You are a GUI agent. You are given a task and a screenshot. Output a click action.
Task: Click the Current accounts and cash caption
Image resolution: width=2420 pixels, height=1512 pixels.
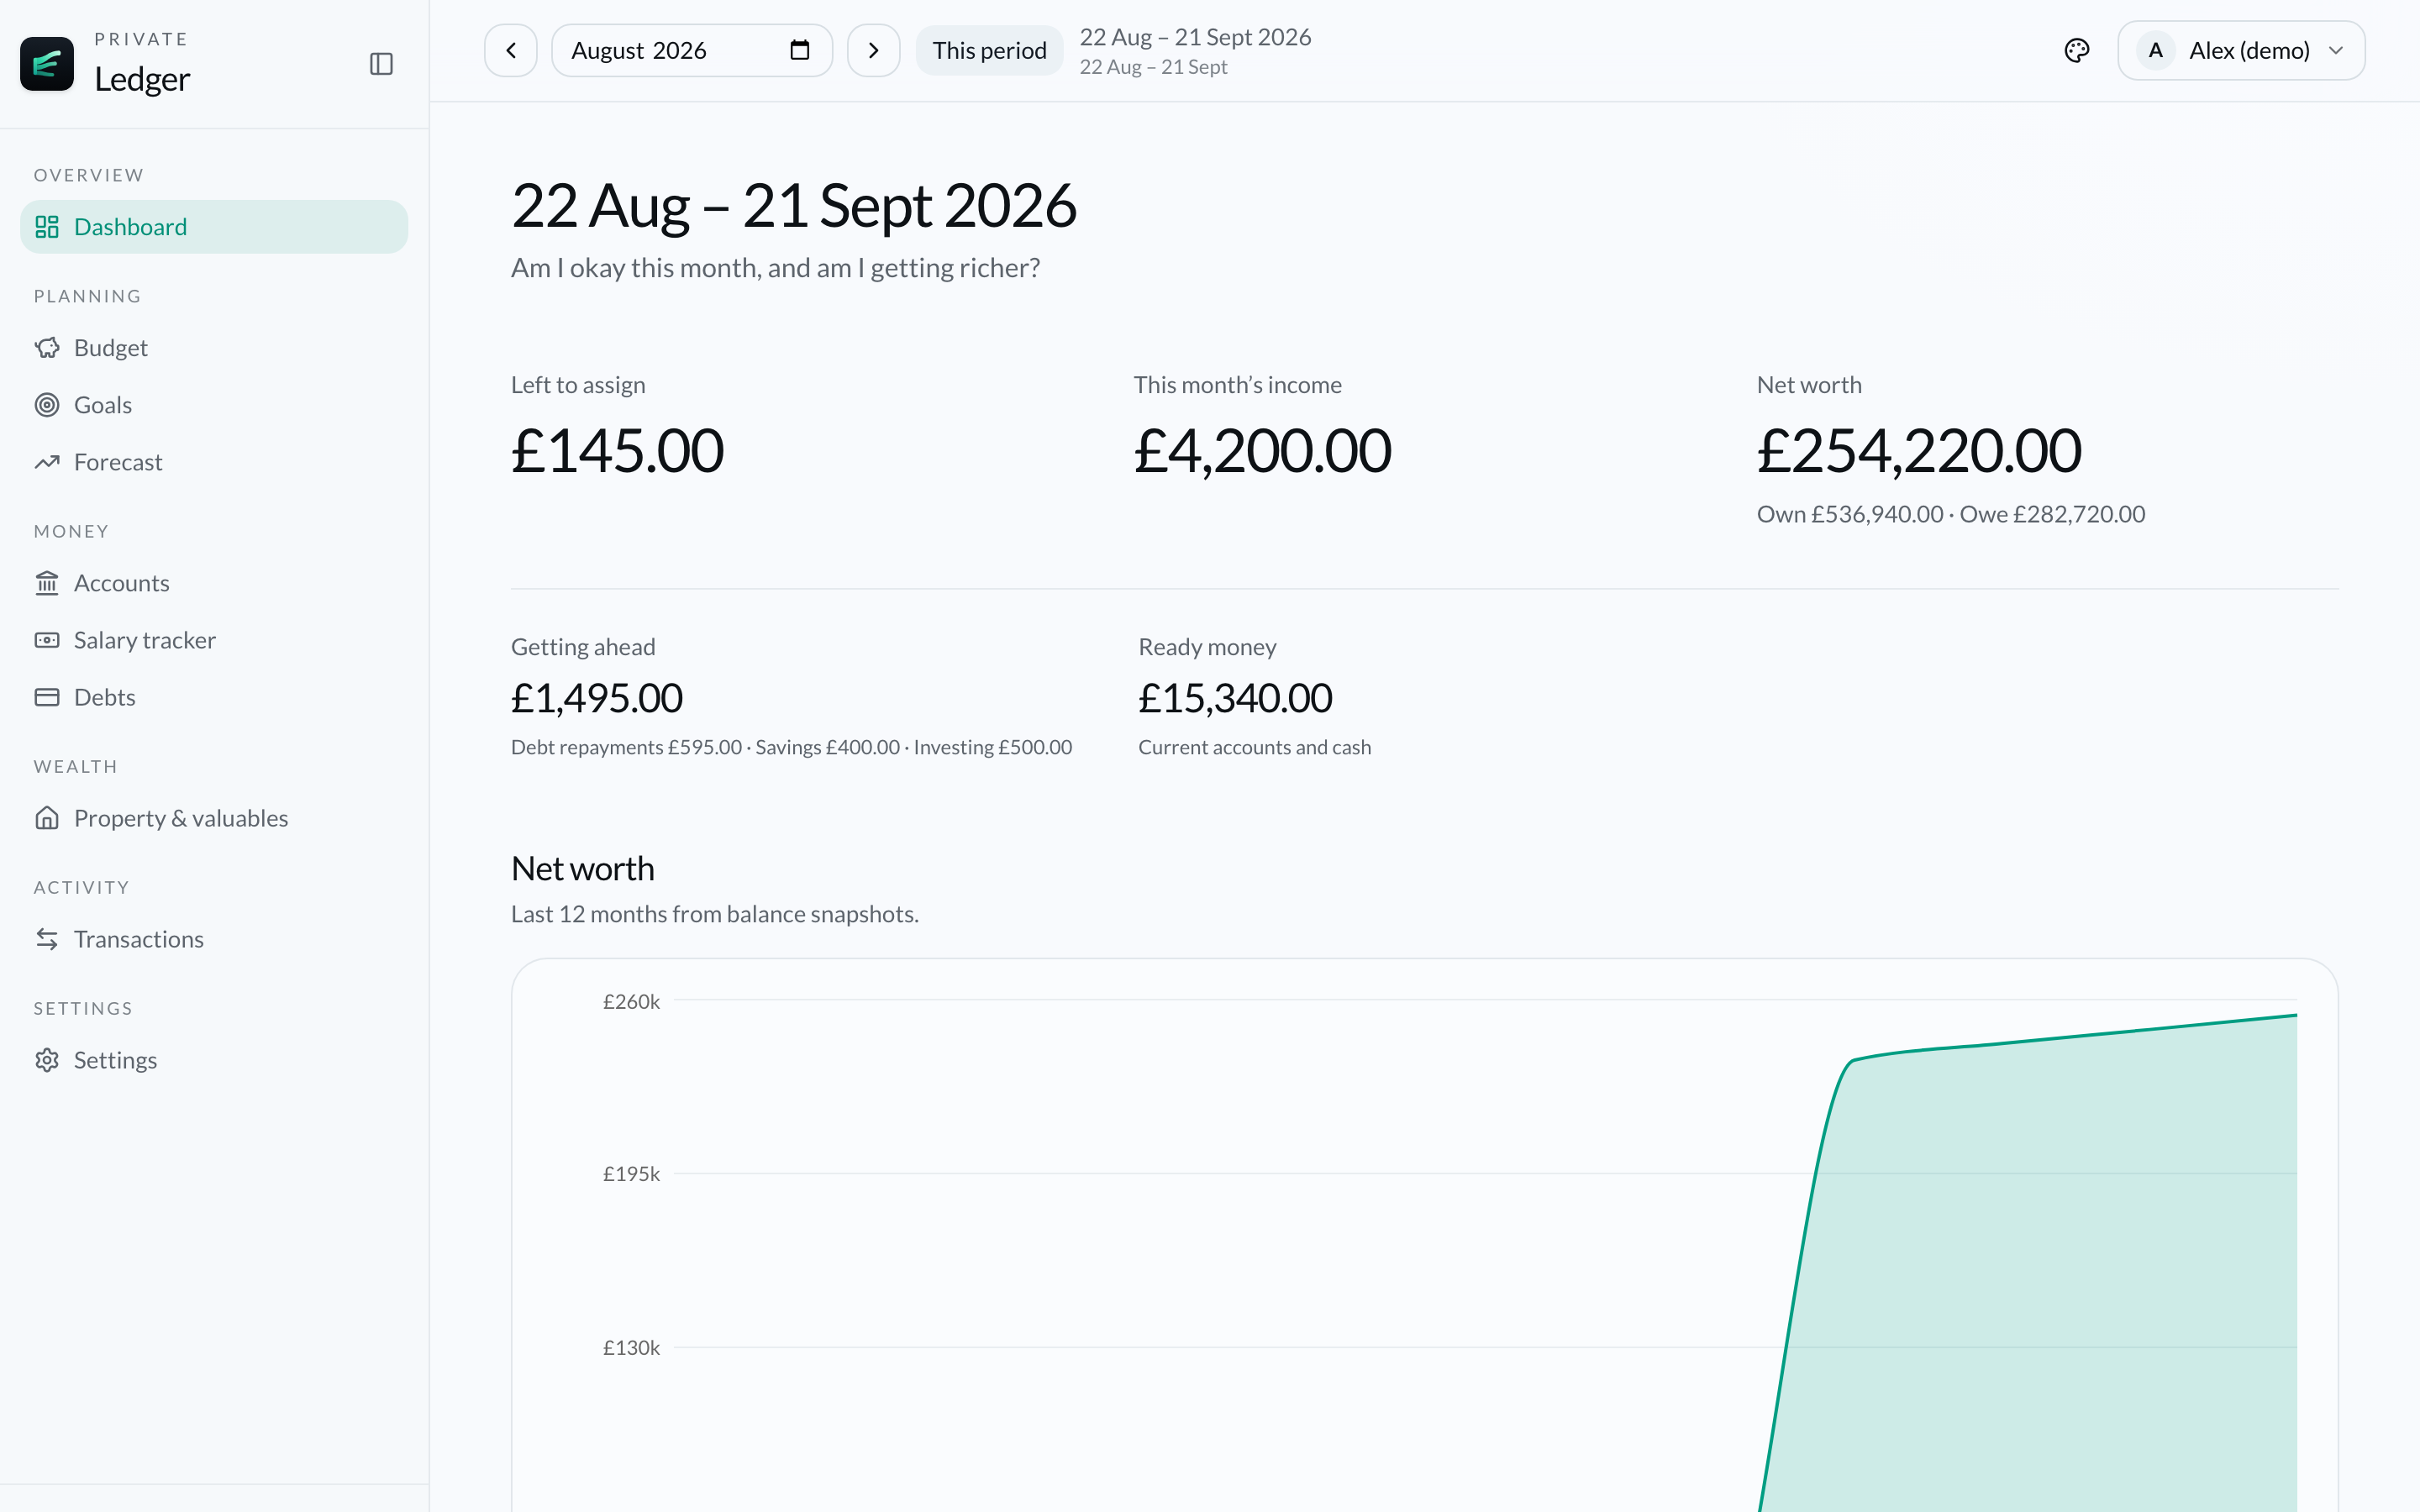click(x=1254, y=747)
